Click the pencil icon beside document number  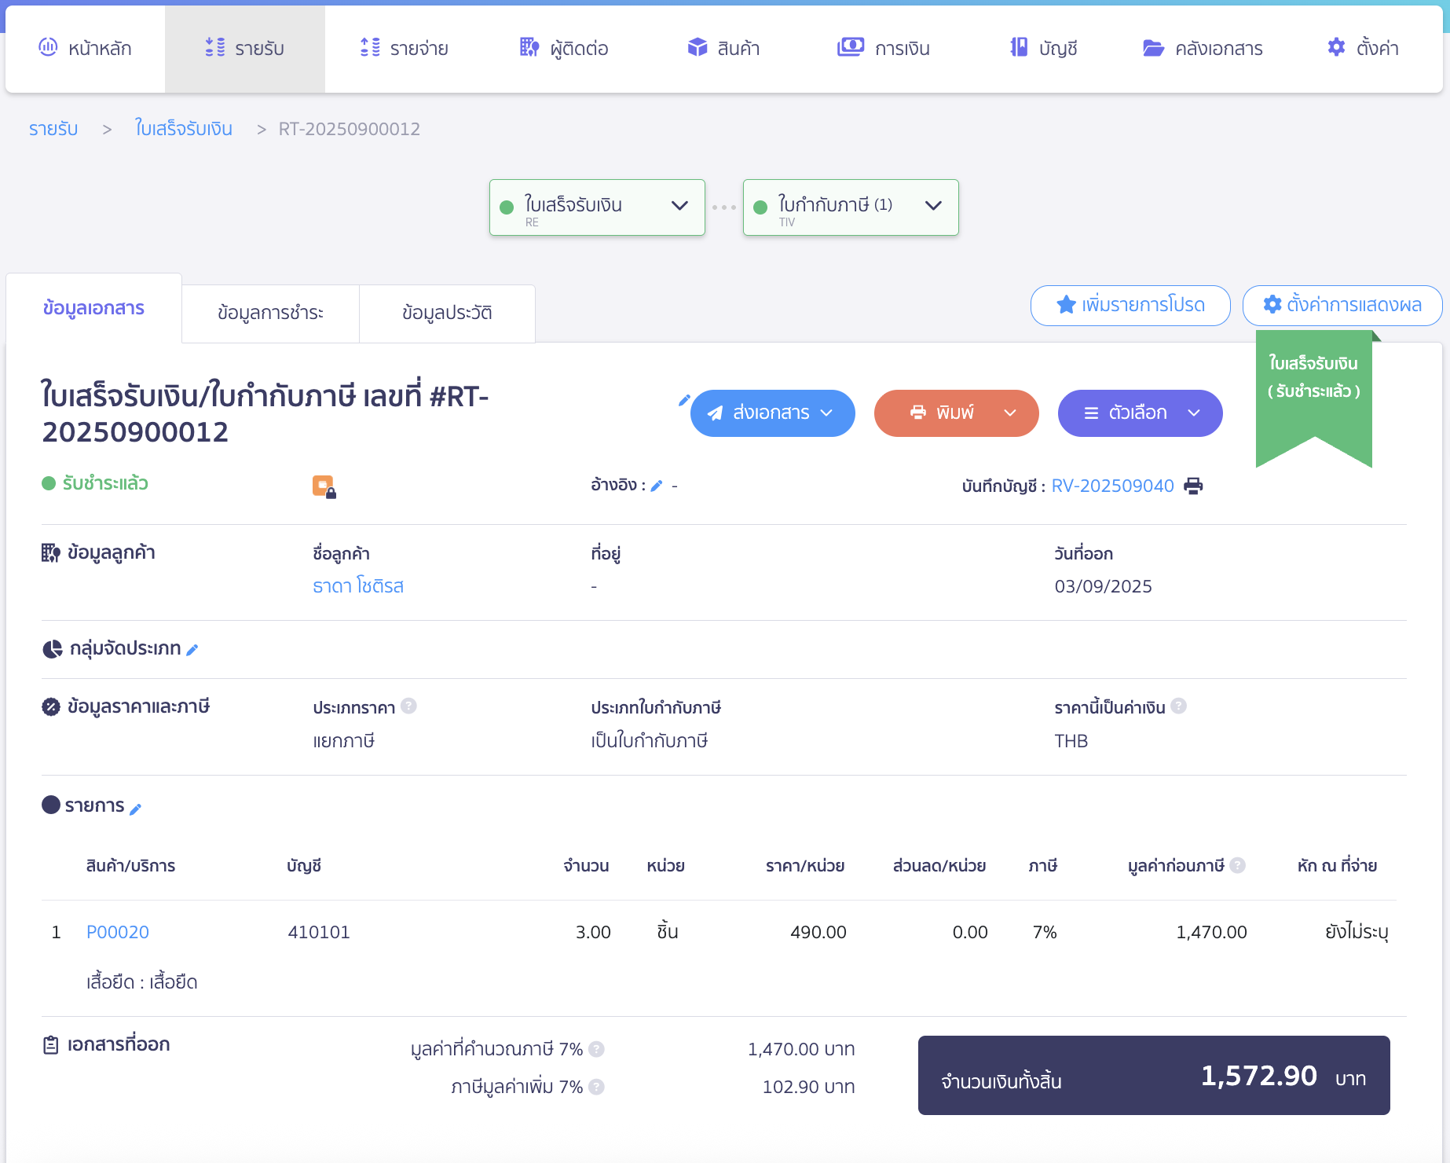coord(684,400)
